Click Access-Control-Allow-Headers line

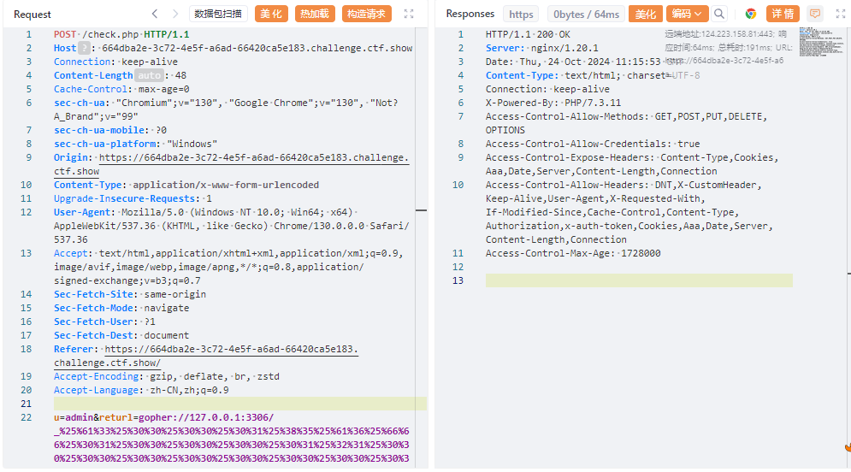pos(629,212)
